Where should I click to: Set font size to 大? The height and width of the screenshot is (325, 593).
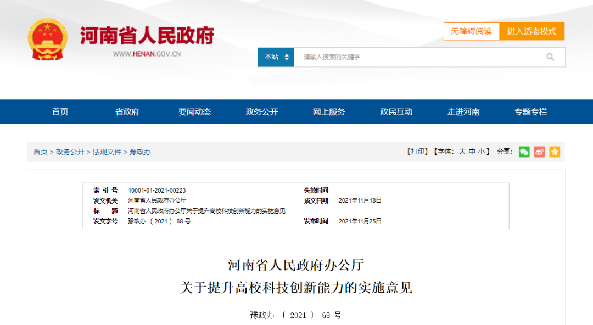(462, 152)
